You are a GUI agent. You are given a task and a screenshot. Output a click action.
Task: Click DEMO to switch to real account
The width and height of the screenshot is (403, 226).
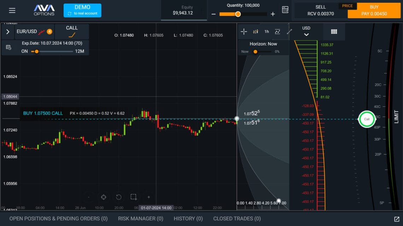click(x=82, y=10)
